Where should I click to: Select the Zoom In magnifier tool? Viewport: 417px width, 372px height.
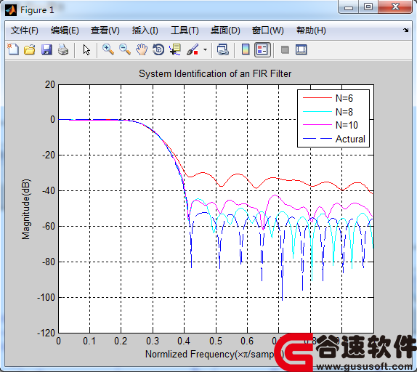click(x=108, y=49)
